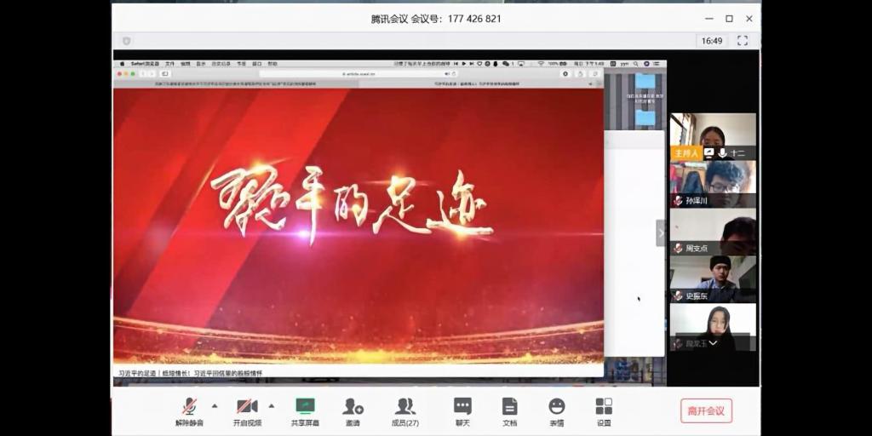Image resolution: width=872 pixels, height=436 pixels.
Task: Turn on the camera (开启视频)
Action: (x=247, y=410)
